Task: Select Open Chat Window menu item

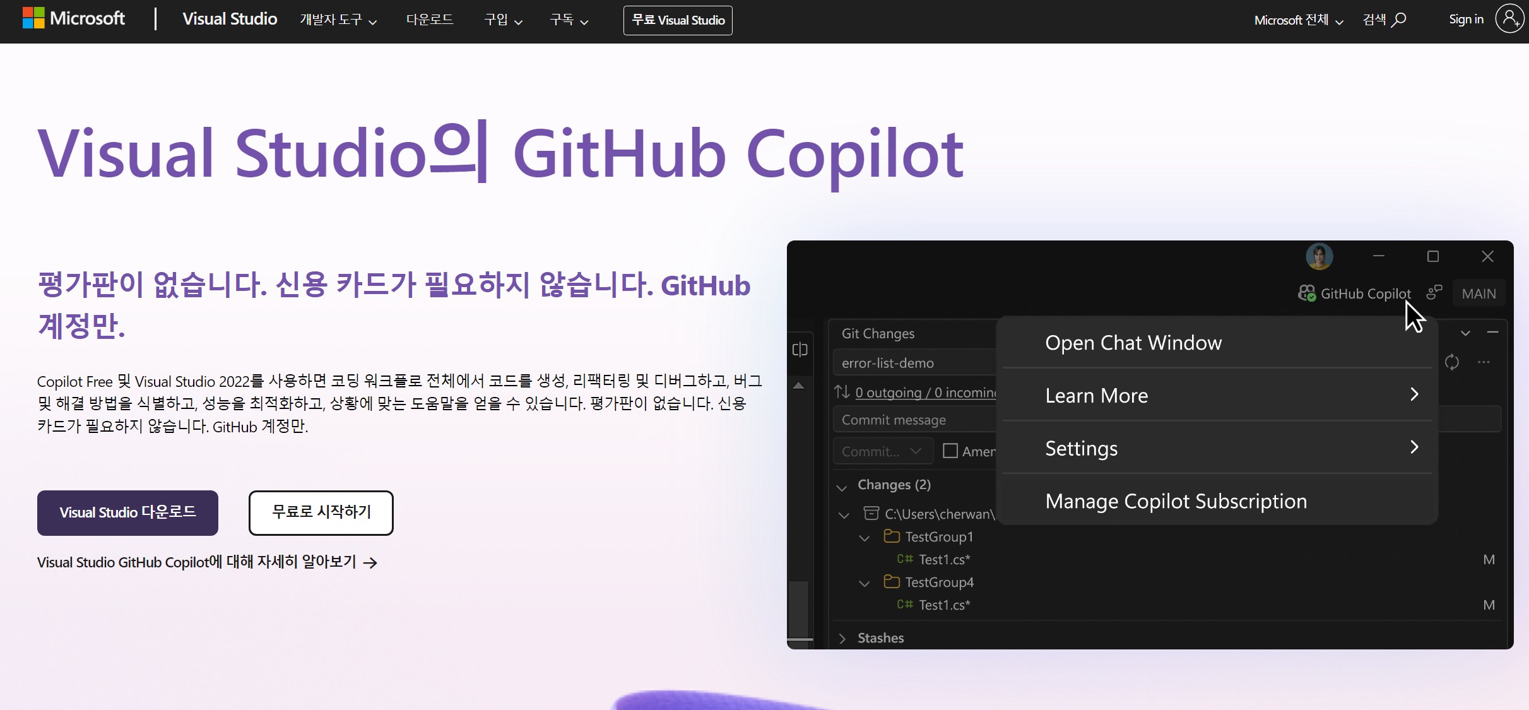Action: tap(1133, 343)
